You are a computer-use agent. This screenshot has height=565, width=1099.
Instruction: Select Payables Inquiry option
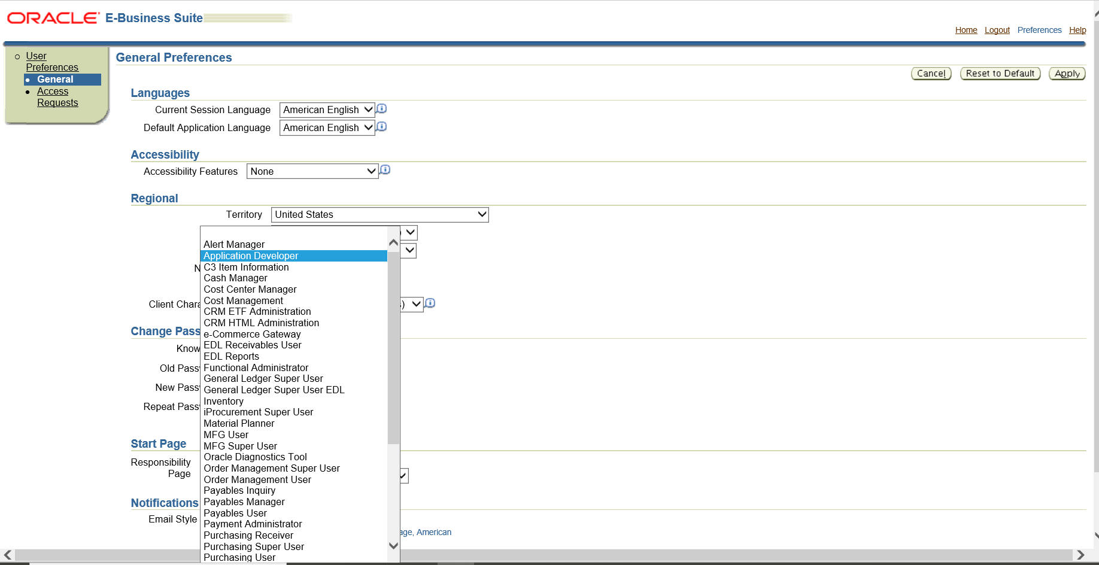[x=294, y=491]
